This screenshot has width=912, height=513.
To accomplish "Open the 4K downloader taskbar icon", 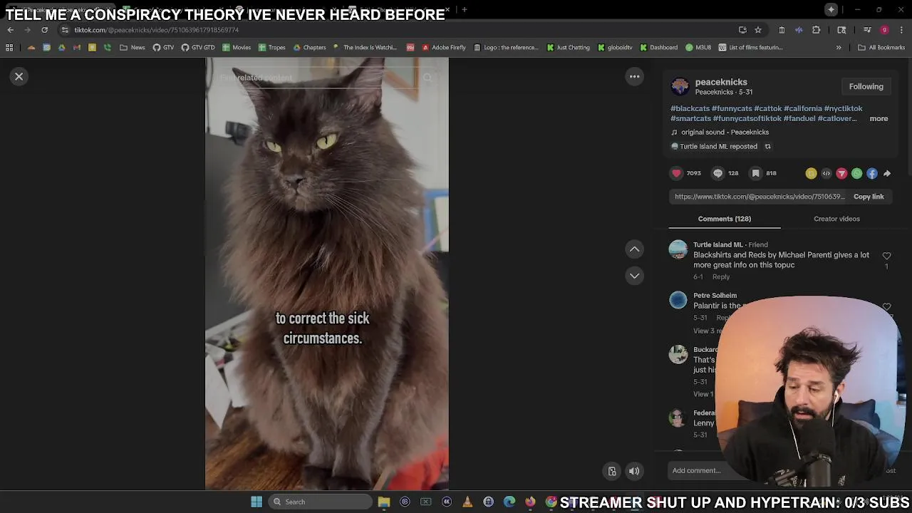I will 447,502.
